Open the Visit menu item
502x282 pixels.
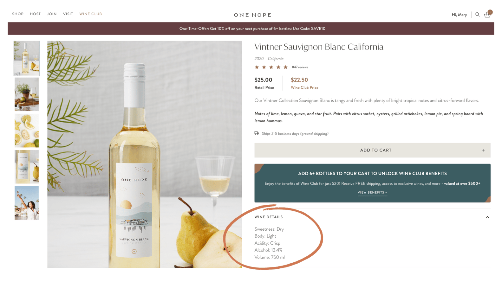68,14
